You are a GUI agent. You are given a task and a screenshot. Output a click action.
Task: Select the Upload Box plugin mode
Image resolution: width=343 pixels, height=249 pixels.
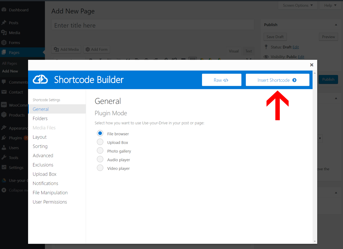(100, 142)
